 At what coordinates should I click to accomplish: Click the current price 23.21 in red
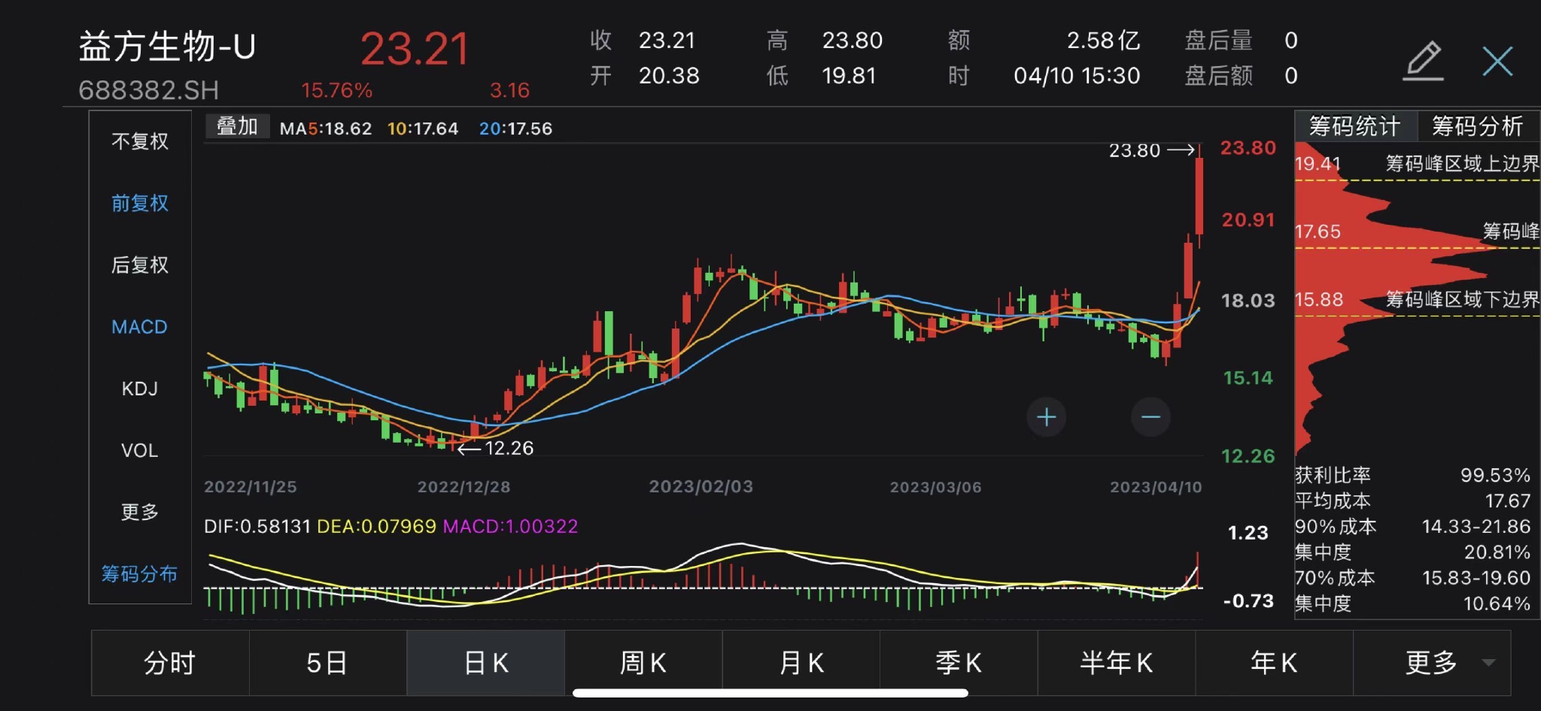coord(415,49)
